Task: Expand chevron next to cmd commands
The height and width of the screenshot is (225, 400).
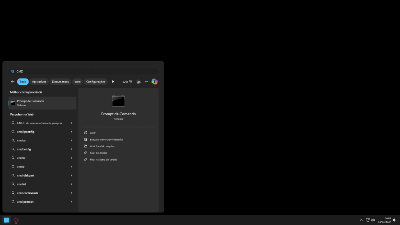Action: (x=71, y=193)
